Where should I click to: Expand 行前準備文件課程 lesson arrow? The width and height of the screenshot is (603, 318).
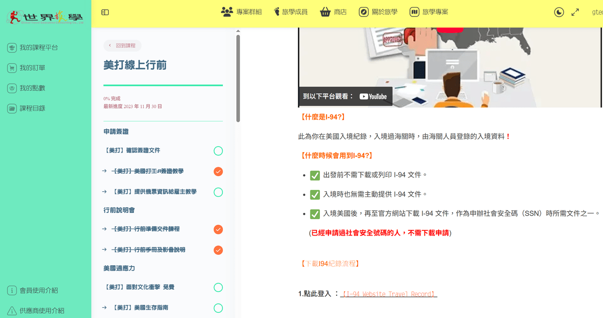[x=104, y=229]
